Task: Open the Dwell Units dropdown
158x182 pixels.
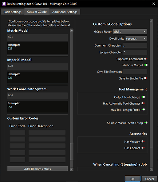Action: pyautogui.click(x=136, y=39)
